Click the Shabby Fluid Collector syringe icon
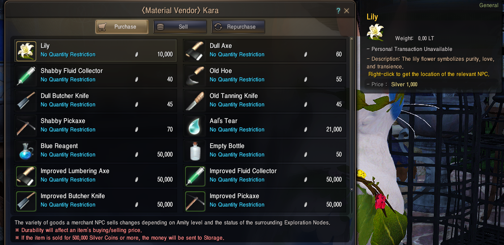 click(x=26, y=76)
